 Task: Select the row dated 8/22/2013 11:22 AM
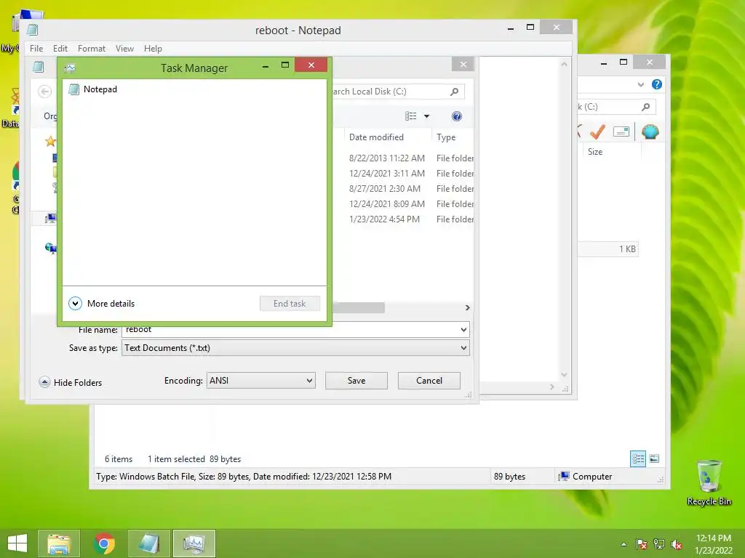pyautogui.click(x=404, y=158)
